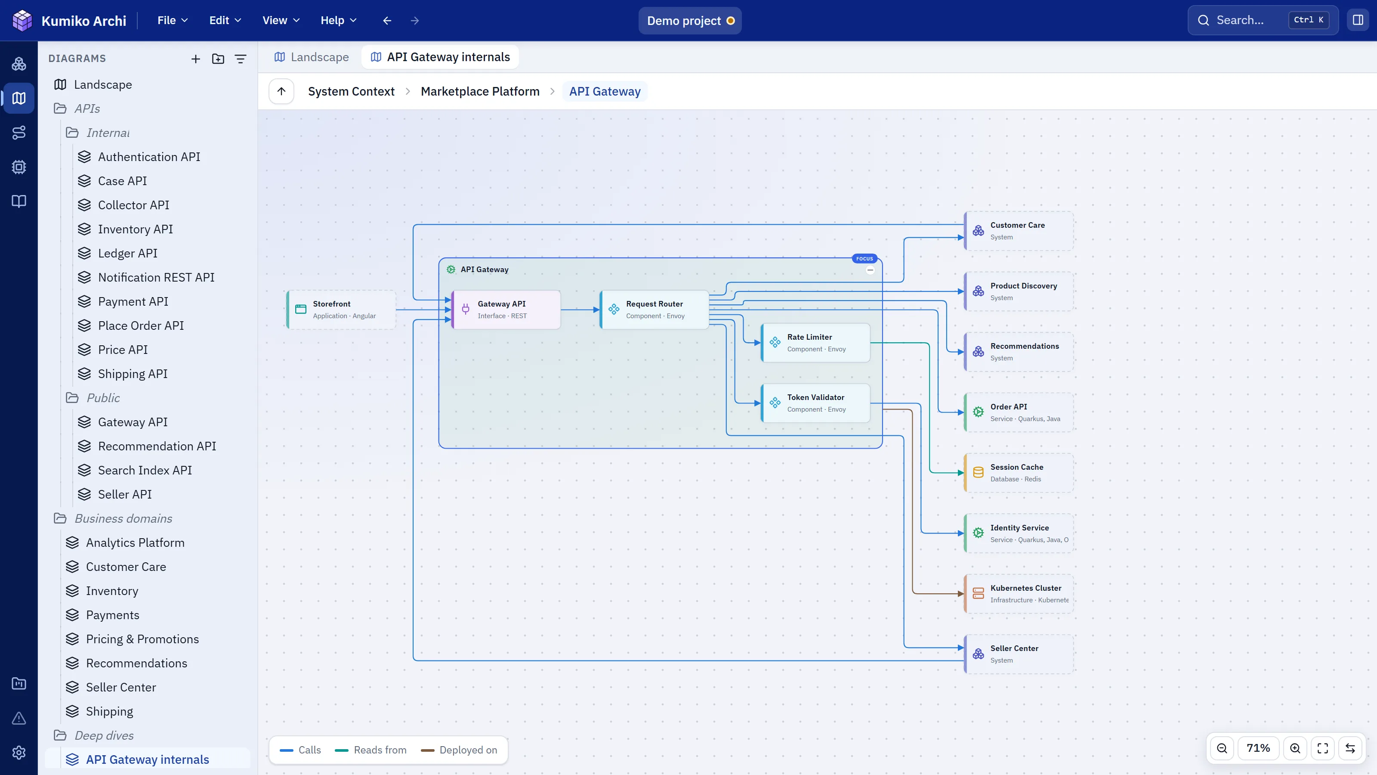Select the Session Cache database node
The image size is (1377, 775).
pos(1019,473)
